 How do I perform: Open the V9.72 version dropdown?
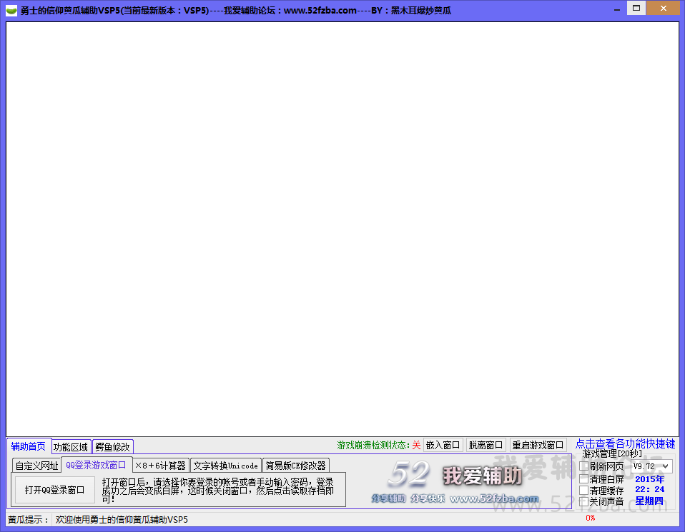click(651, 466)
